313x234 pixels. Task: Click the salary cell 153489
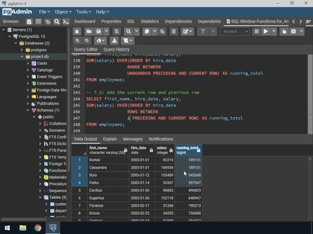165,175
